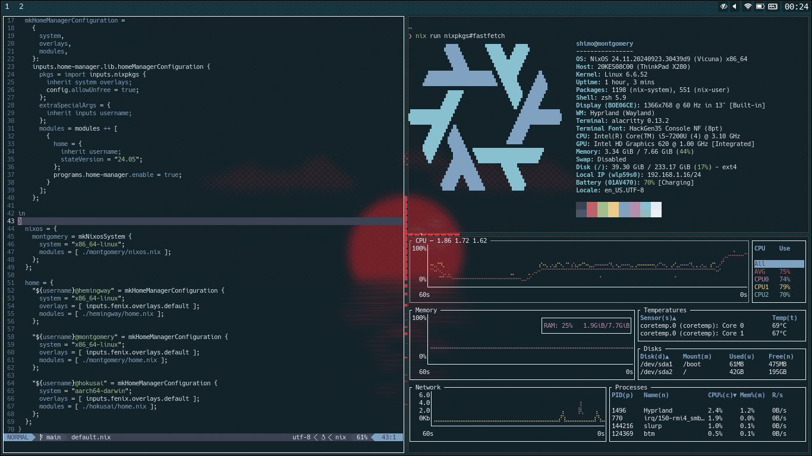Click the Temperatures widget title

[x=665, y=310]
